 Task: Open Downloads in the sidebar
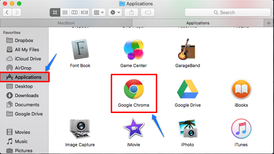point(24,95)
